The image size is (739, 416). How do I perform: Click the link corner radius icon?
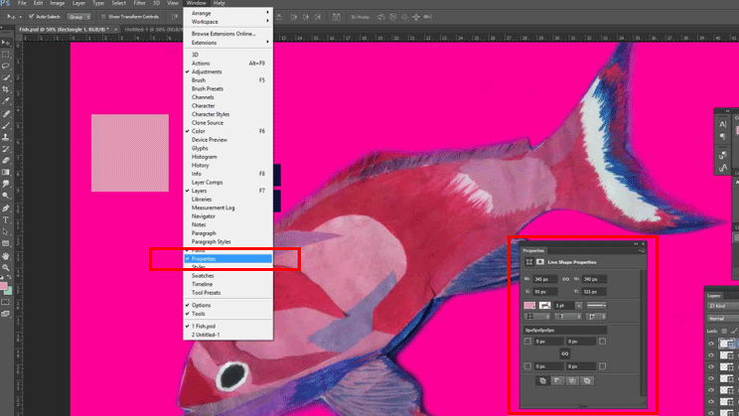tap(565, 352)
